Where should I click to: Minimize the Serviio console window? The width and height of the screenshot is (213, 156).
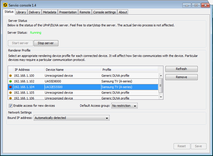point(187,5)
